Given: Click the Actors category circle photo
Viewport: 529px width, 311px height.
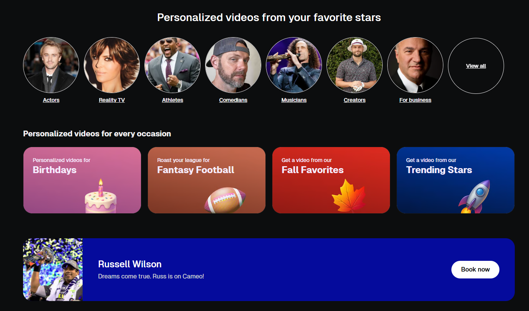Looking at the screenshot, I should [51, 65].
